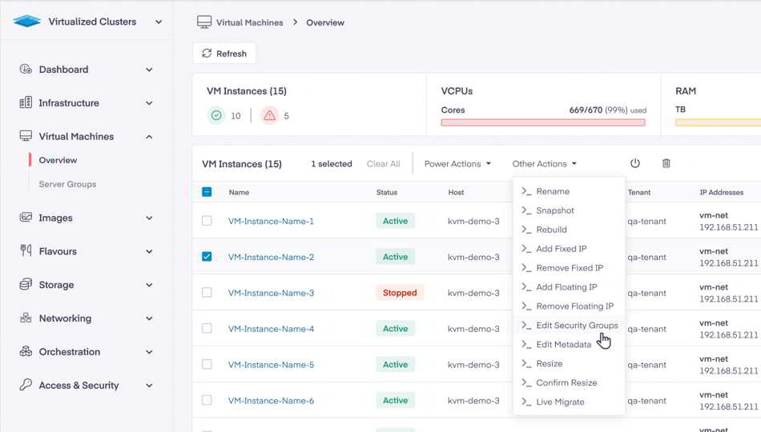The width and height of the screenshot is (761, 432).
Task: Click the Networking nodes icon
Action: [x=26, y=318]
